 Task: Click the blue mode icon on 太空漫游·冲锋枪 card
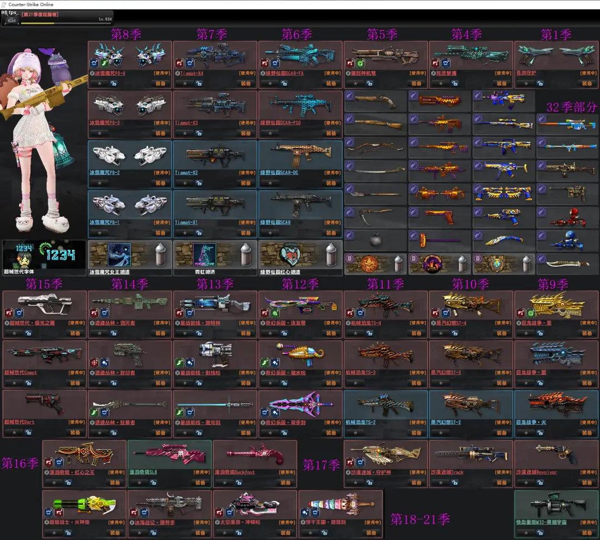point(229,512)
